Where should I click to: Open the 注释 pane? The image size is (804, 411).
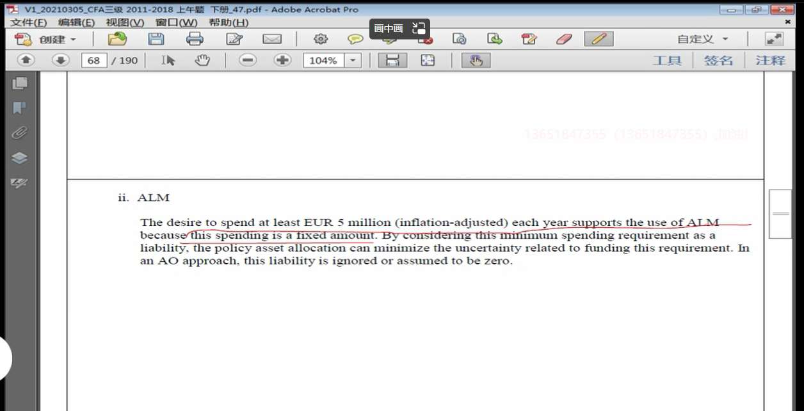(770, 60)
